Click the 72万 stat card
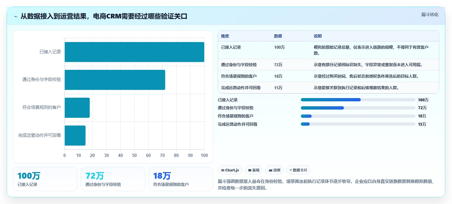 (113, 179)
